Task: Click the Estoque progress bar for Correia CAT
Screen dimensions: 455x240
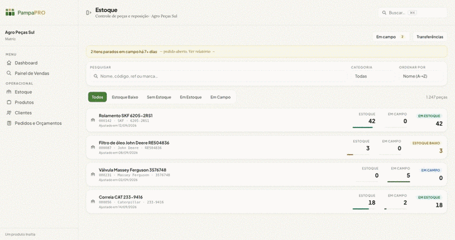Action: (x=364, y=208)
